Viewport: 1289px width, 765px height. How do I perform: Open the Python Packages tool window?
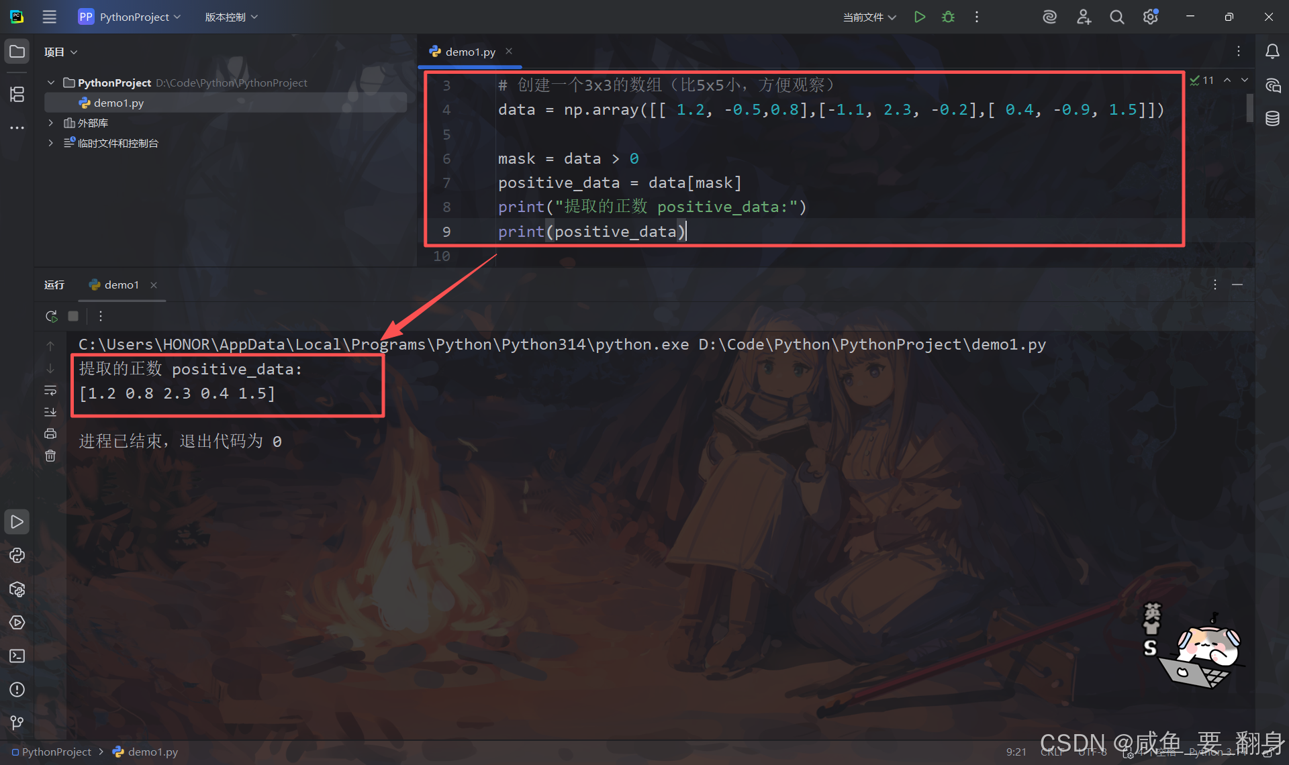pos(17,589)
